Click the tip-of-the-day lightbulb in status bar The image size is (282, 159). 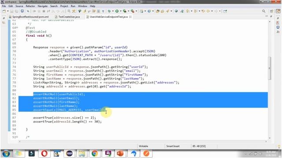tap(279, 146)
